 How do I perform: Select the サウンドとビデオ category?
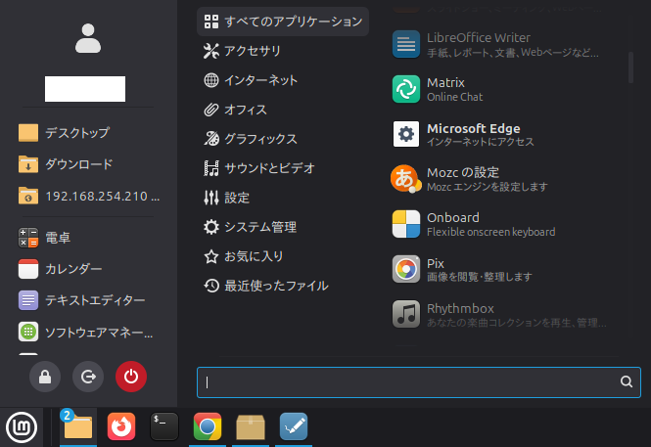pyautogui.click(x=268, y=168)
